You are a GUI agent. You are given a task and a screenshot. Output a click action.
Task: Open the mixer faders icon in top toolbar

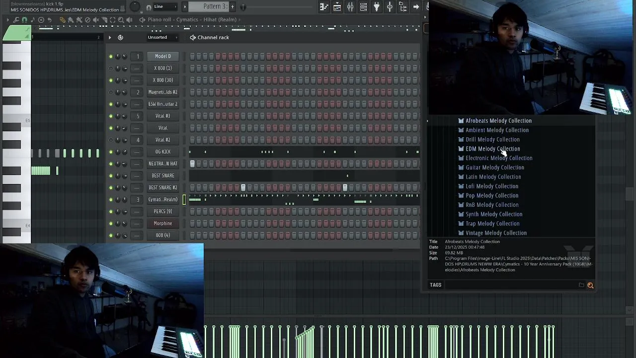point(350,7)
